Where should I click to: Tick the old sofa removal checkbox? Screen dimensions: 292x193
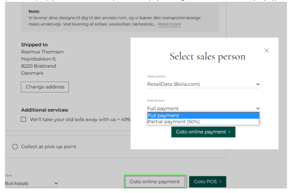pyautogui.click(x=24, y=120)
